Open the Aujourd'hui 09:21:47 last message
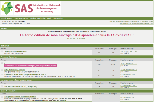The image size is (154, 102). coord(129,51)
